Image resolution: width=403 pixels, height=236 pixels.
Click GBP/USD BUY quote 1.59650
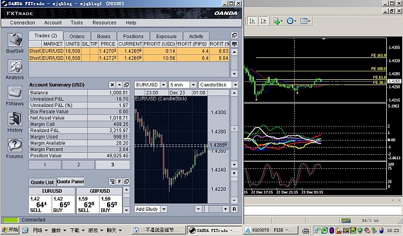(x=111, y=204)
